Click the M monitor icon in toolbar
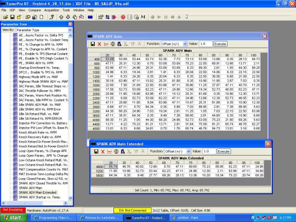The image size is (296, 222). (143, 17)
